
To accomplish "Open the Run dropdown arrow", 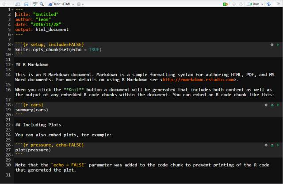I will point(262,4).
